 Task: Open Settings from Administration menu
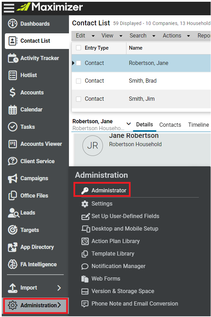pyautogui.click(x=102, y=204)
